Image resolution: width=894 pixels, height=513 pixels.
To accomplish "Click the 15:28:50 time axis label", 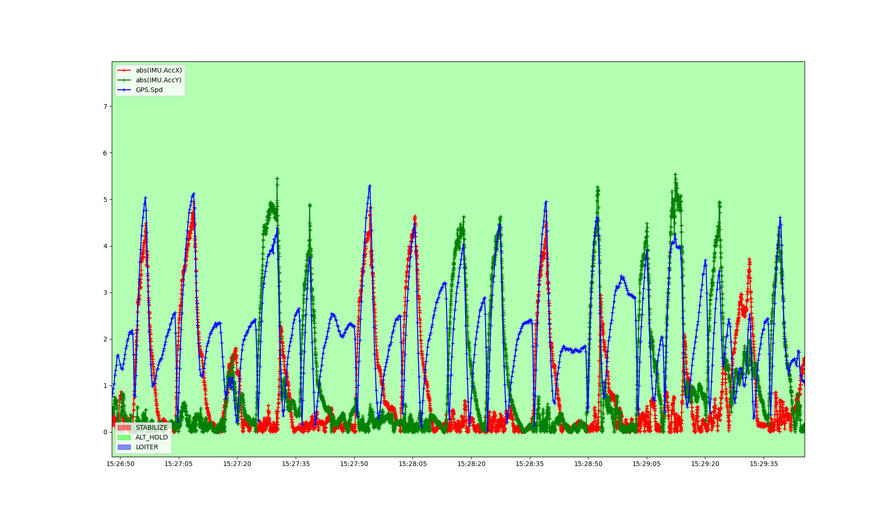I will coord(588,464).
